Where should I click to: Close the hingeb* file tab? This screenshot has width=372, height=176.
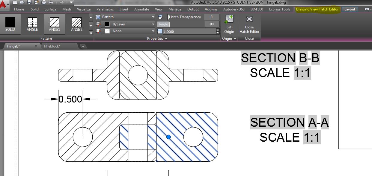click(36, 46)
